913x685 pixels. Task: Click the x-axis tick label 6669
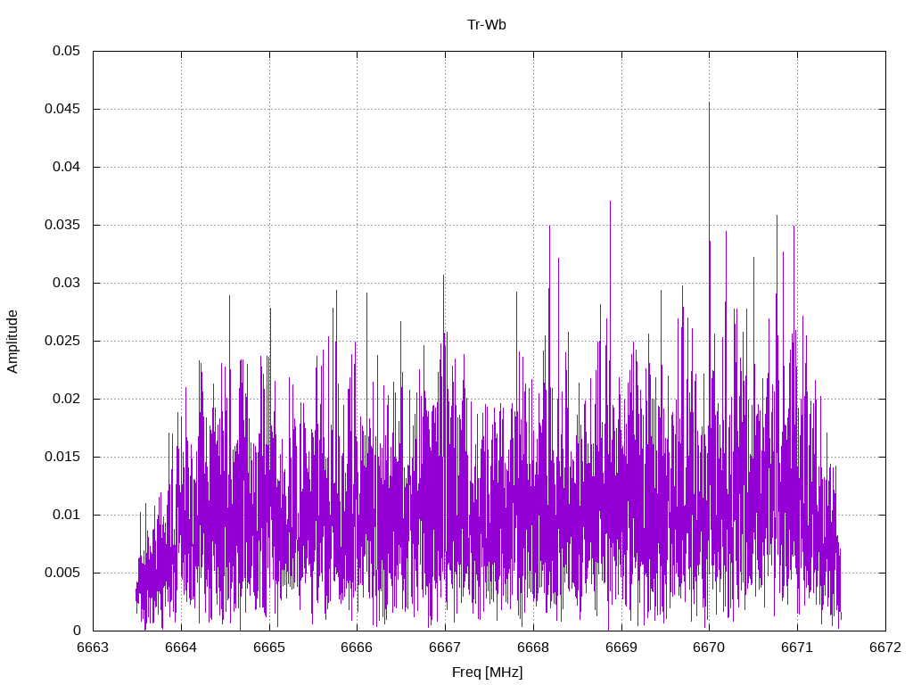621,648
